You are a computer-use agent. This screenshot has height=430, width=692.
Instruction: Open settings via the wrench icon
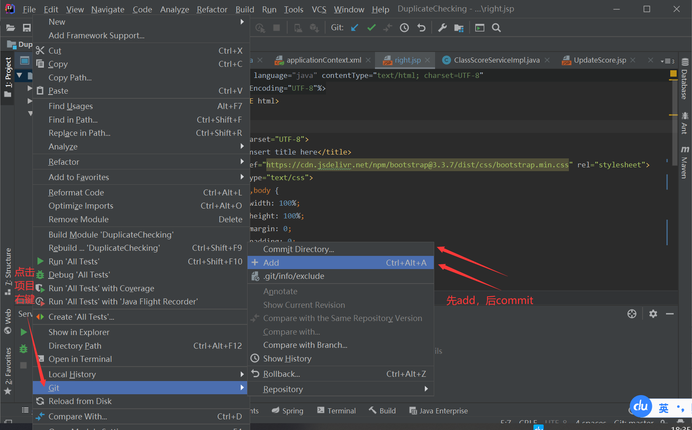coord(442,28)
